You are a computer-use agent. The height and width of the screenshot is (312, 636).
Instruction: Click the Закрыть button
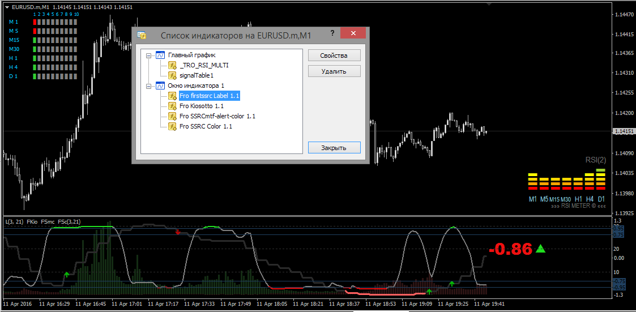[334, 148]
